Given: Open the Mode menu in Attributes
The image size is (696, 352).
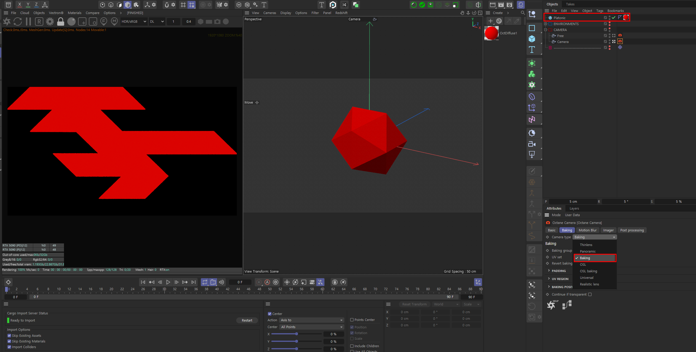Looking at the screenshot, I should click(x=556, y=215).
